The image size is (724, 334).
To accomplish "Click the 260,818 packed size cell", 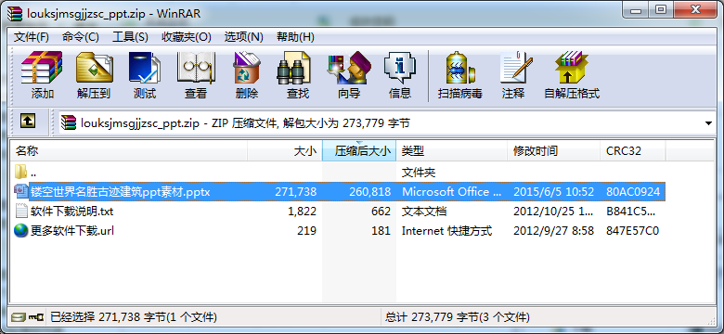I will [x=369, y=192].
